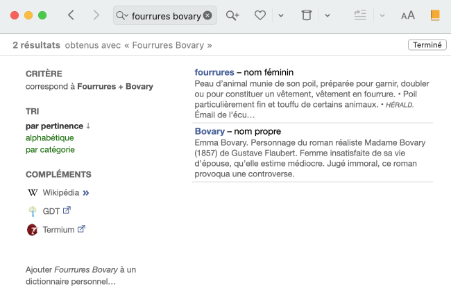Go back with the left arrow

point(71,15)
